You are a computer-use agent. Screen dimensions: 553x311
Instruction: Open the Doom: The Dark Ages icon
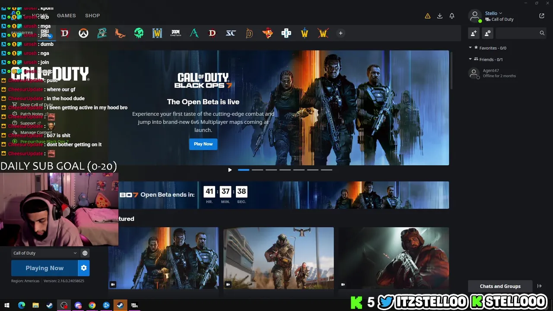point(176,33)
